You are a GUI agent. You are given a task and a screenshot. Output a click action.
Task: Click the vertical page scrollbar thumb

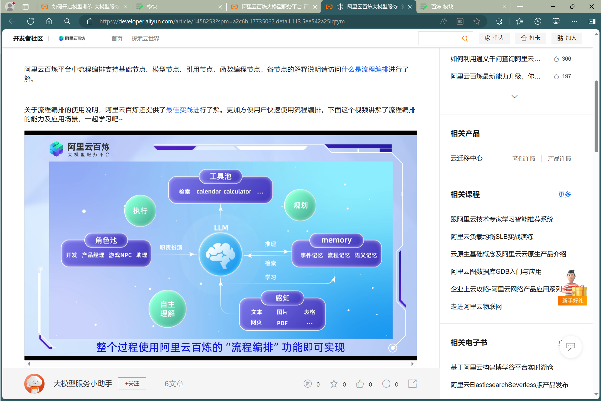pyautogui.click(x=596, y=116)
